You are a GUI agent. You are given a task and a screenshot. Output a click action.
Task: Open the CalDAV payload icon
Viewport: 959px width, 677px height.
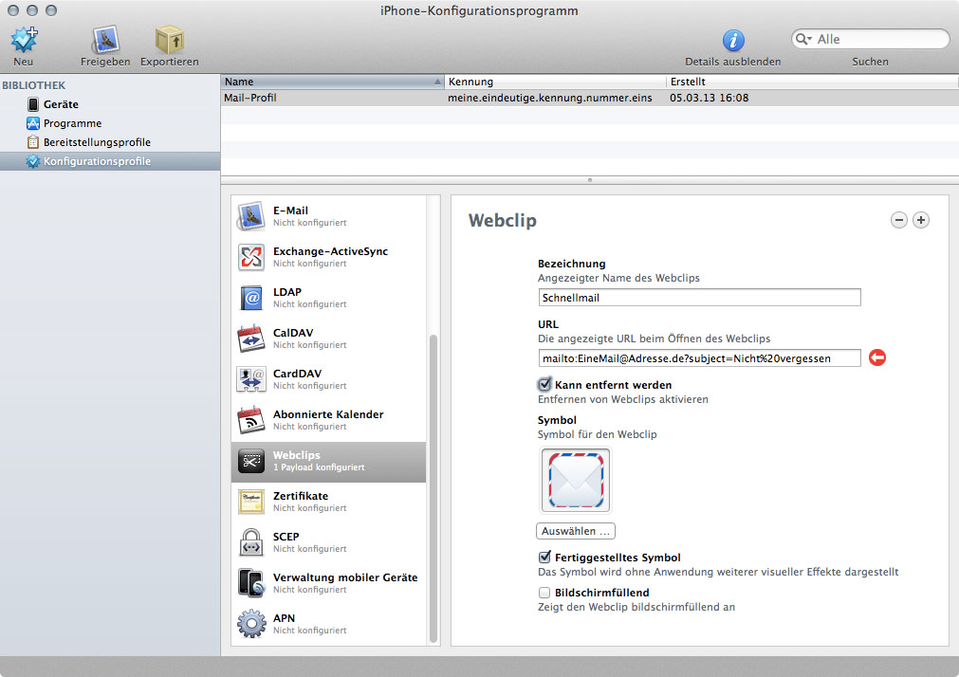pos(251,338)
